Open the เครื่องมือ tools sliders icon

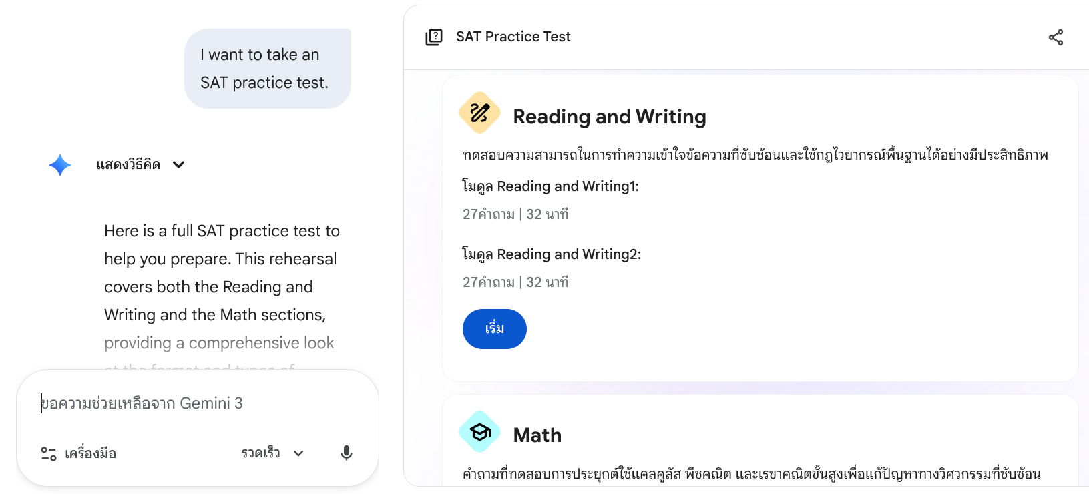point(49,454)
